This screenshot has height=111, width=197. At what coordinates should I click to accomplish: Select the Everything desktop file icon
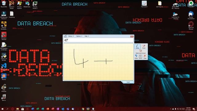tap(12, 14)
